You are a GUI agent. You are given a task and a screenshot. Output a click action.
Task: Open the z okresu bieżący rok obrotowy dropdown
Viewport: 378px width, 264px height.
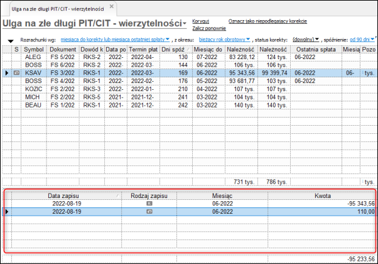(x=224, y=40)
